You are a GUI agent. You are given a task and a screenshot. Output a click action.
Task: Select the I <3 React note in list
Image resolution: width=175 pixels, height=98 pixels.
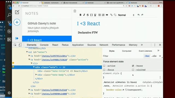pyautogui.click(x=47, y=39)
